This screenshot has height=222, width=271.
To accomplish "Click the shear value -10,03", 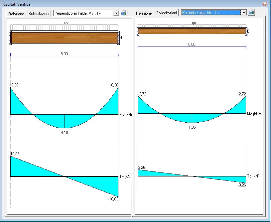I will (x=113, y=199).
